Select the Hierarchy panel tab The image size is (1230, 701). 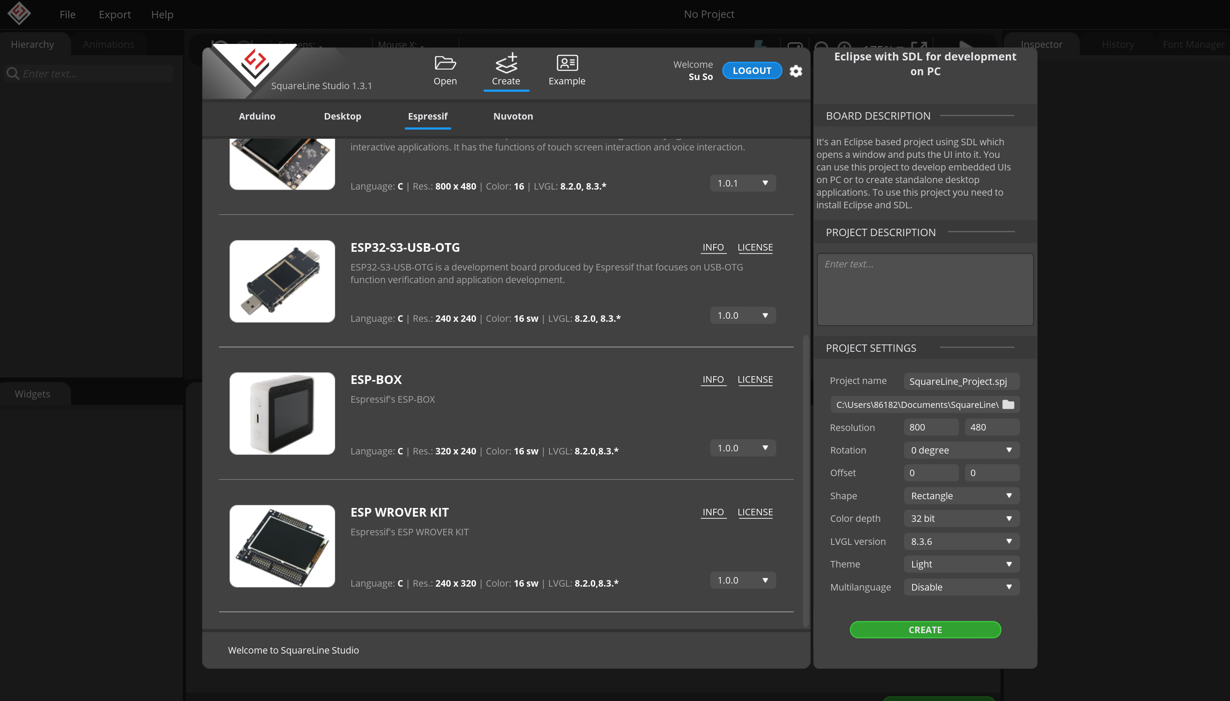click(x=32, y=44)
